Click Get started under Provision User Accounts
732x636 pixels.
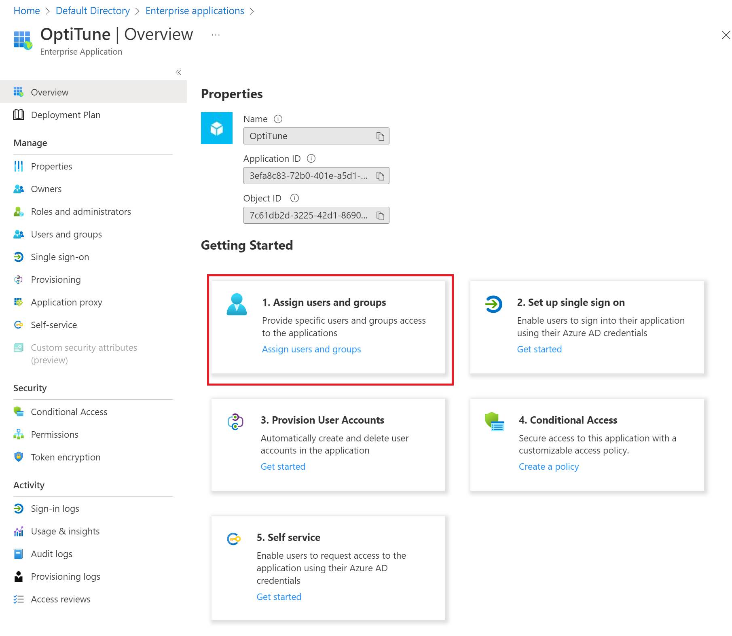(x=283, y=466)
